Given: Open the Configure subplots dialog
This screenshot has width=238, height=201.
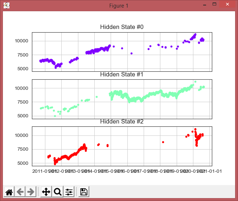Looking at the screenshot, I should coord(69,192).
